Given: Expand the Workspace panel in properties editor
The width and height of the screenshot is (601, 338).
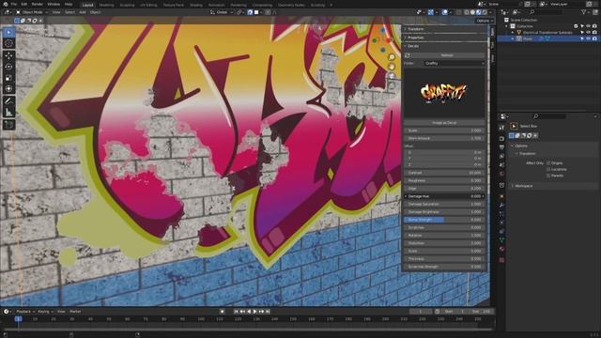Looking at the screenshot, I should (x=554, y=186).
